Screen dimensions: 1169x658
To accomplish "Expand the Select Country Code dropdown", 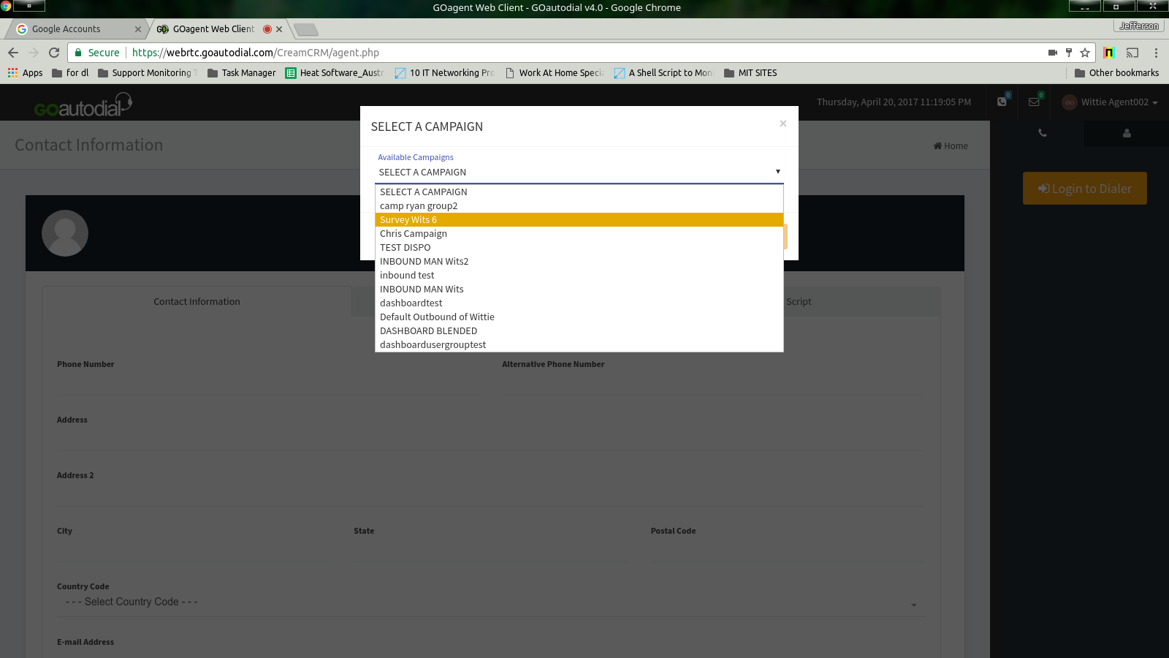I will pos(491,602).
